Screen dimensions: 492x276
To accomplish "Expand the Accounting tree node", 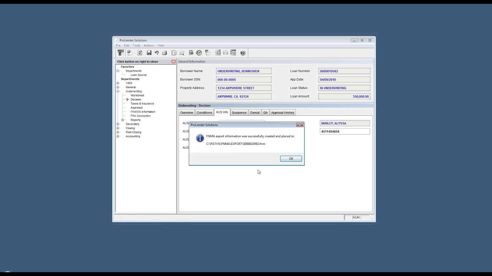I will pyautogui.click(x=118, y=136).
